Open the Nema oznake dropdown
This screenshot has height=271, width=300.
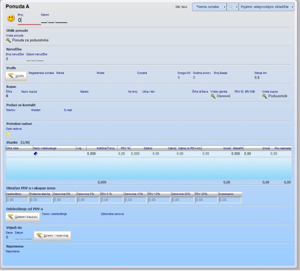(x=224, y=8)
